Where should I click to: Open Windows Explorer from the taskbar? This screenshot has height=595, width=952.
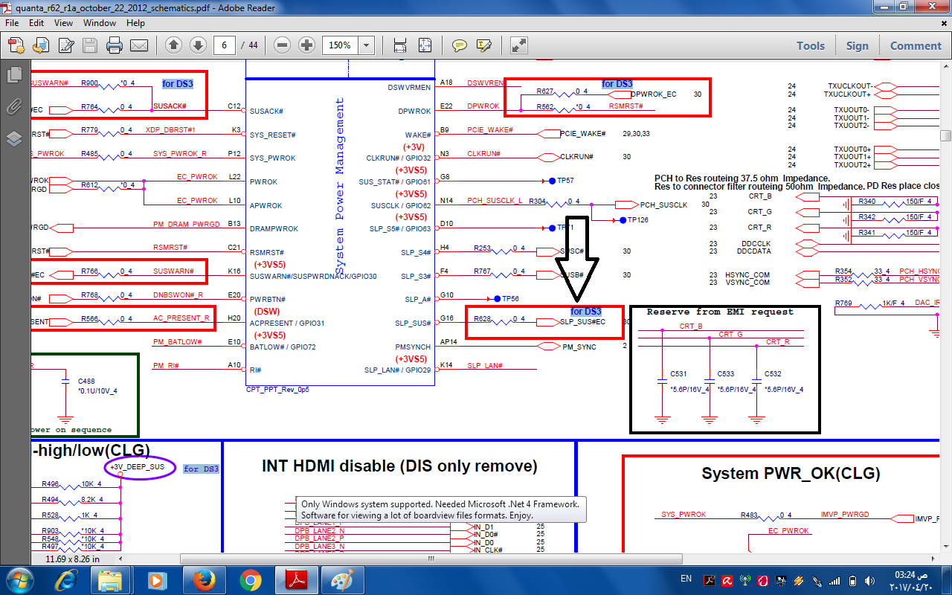pyautogui.click(x=110, y=580)
